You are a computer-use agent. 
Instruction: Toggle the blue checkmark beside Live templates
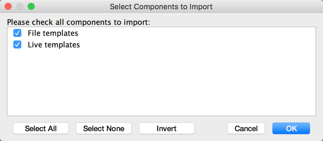tap(17, 44)
